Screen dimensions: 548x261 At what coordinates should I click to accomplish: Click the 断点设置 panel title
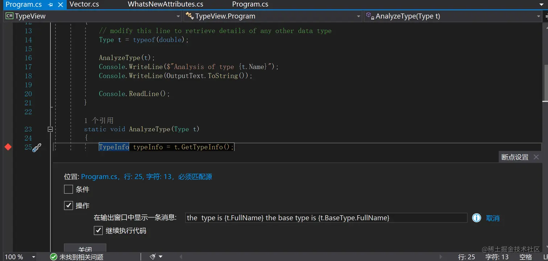tap(515, 157)
